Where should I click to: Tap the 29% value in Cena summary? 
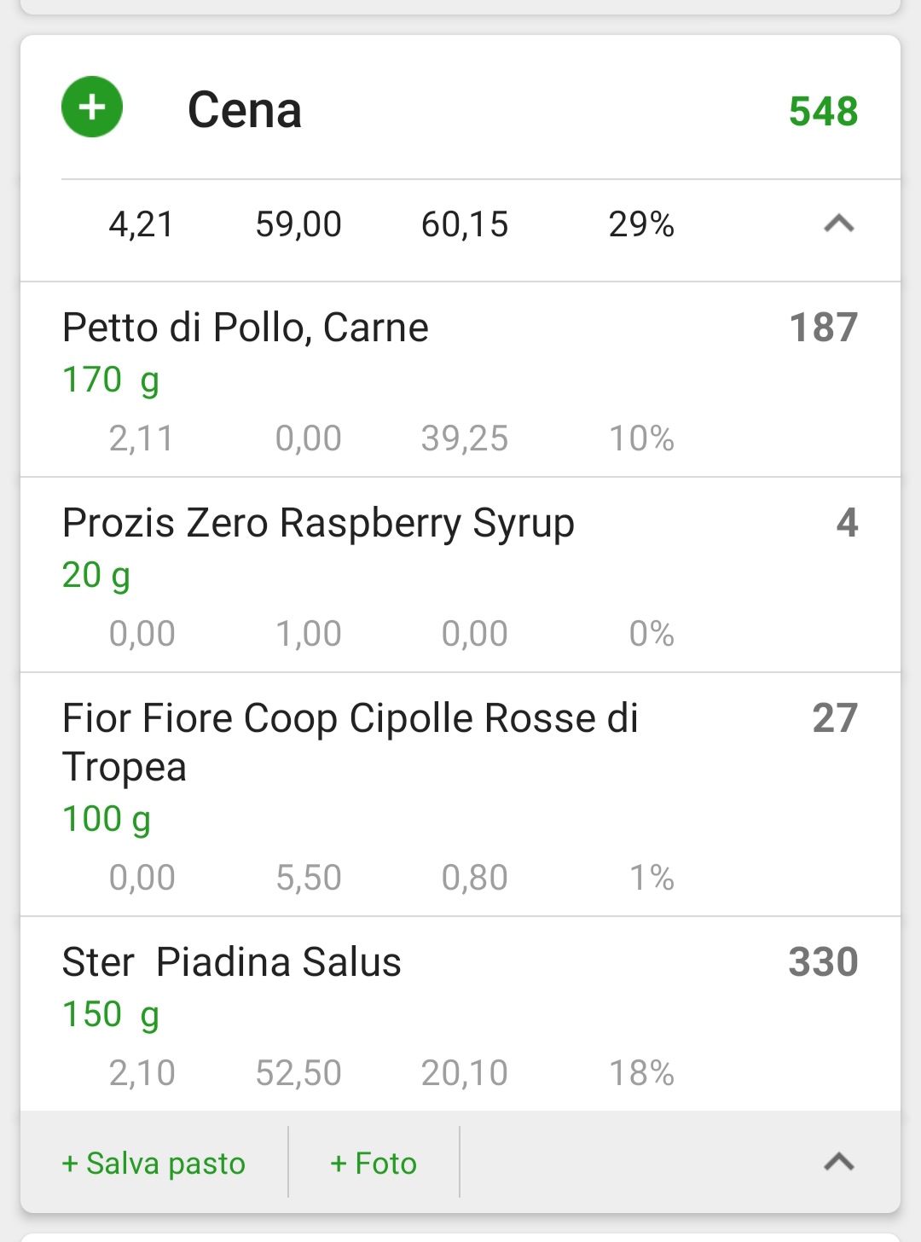coord(641,224)
